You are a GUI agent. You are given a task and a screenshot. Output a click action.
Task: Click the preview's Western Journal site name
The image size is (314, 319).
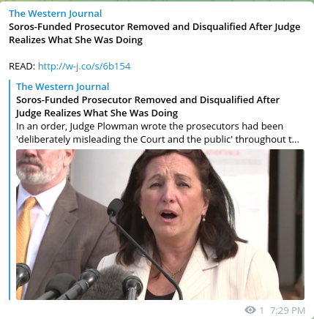point(63,87)
